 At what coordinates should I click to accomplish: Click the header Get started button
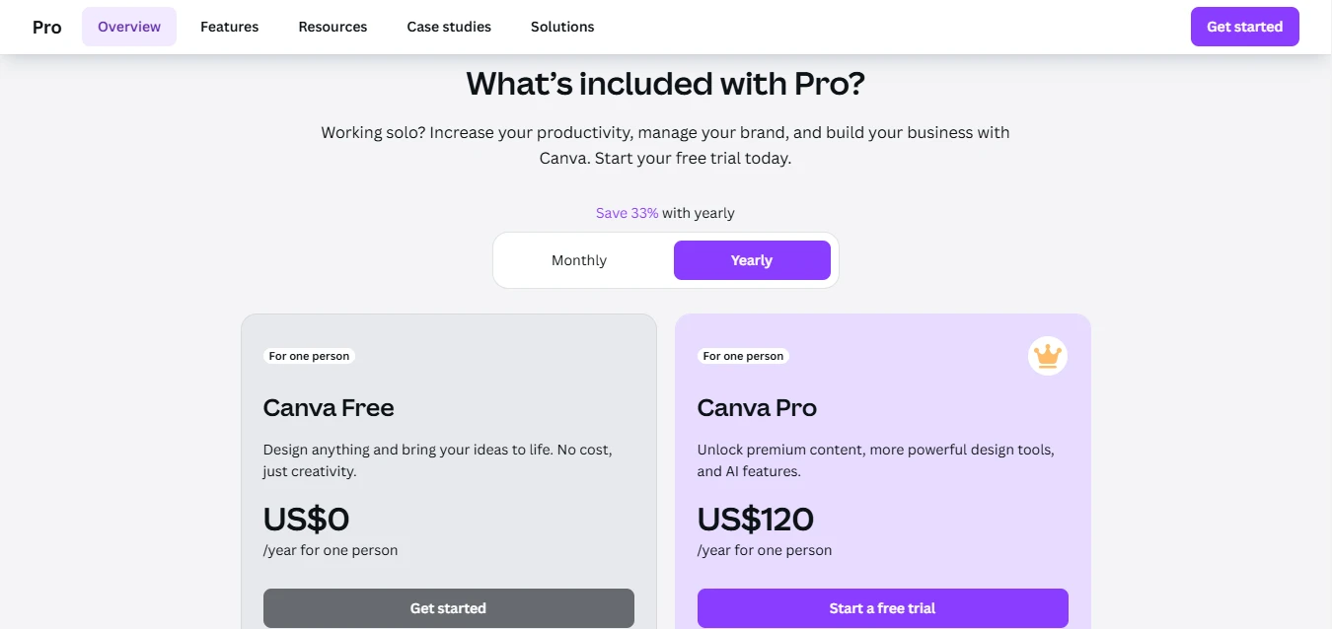[x=1245, y=27]
